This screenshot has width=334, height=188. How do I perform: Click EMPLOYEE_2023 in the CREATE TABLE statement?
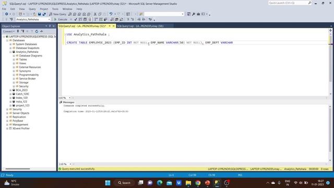[x=100, y=43]
